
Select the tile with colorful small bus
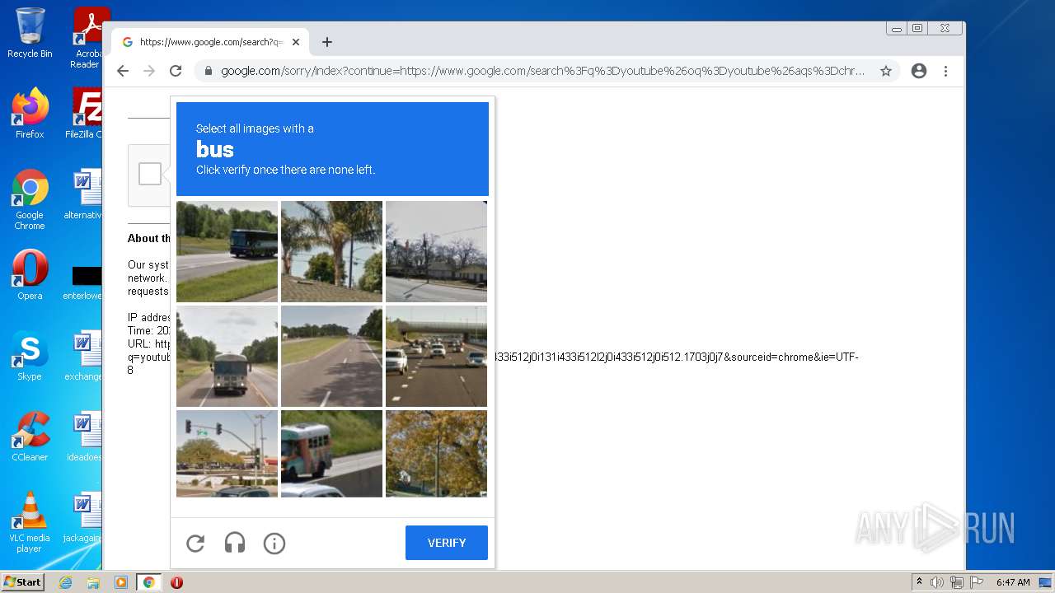click(x=331, y=454)
